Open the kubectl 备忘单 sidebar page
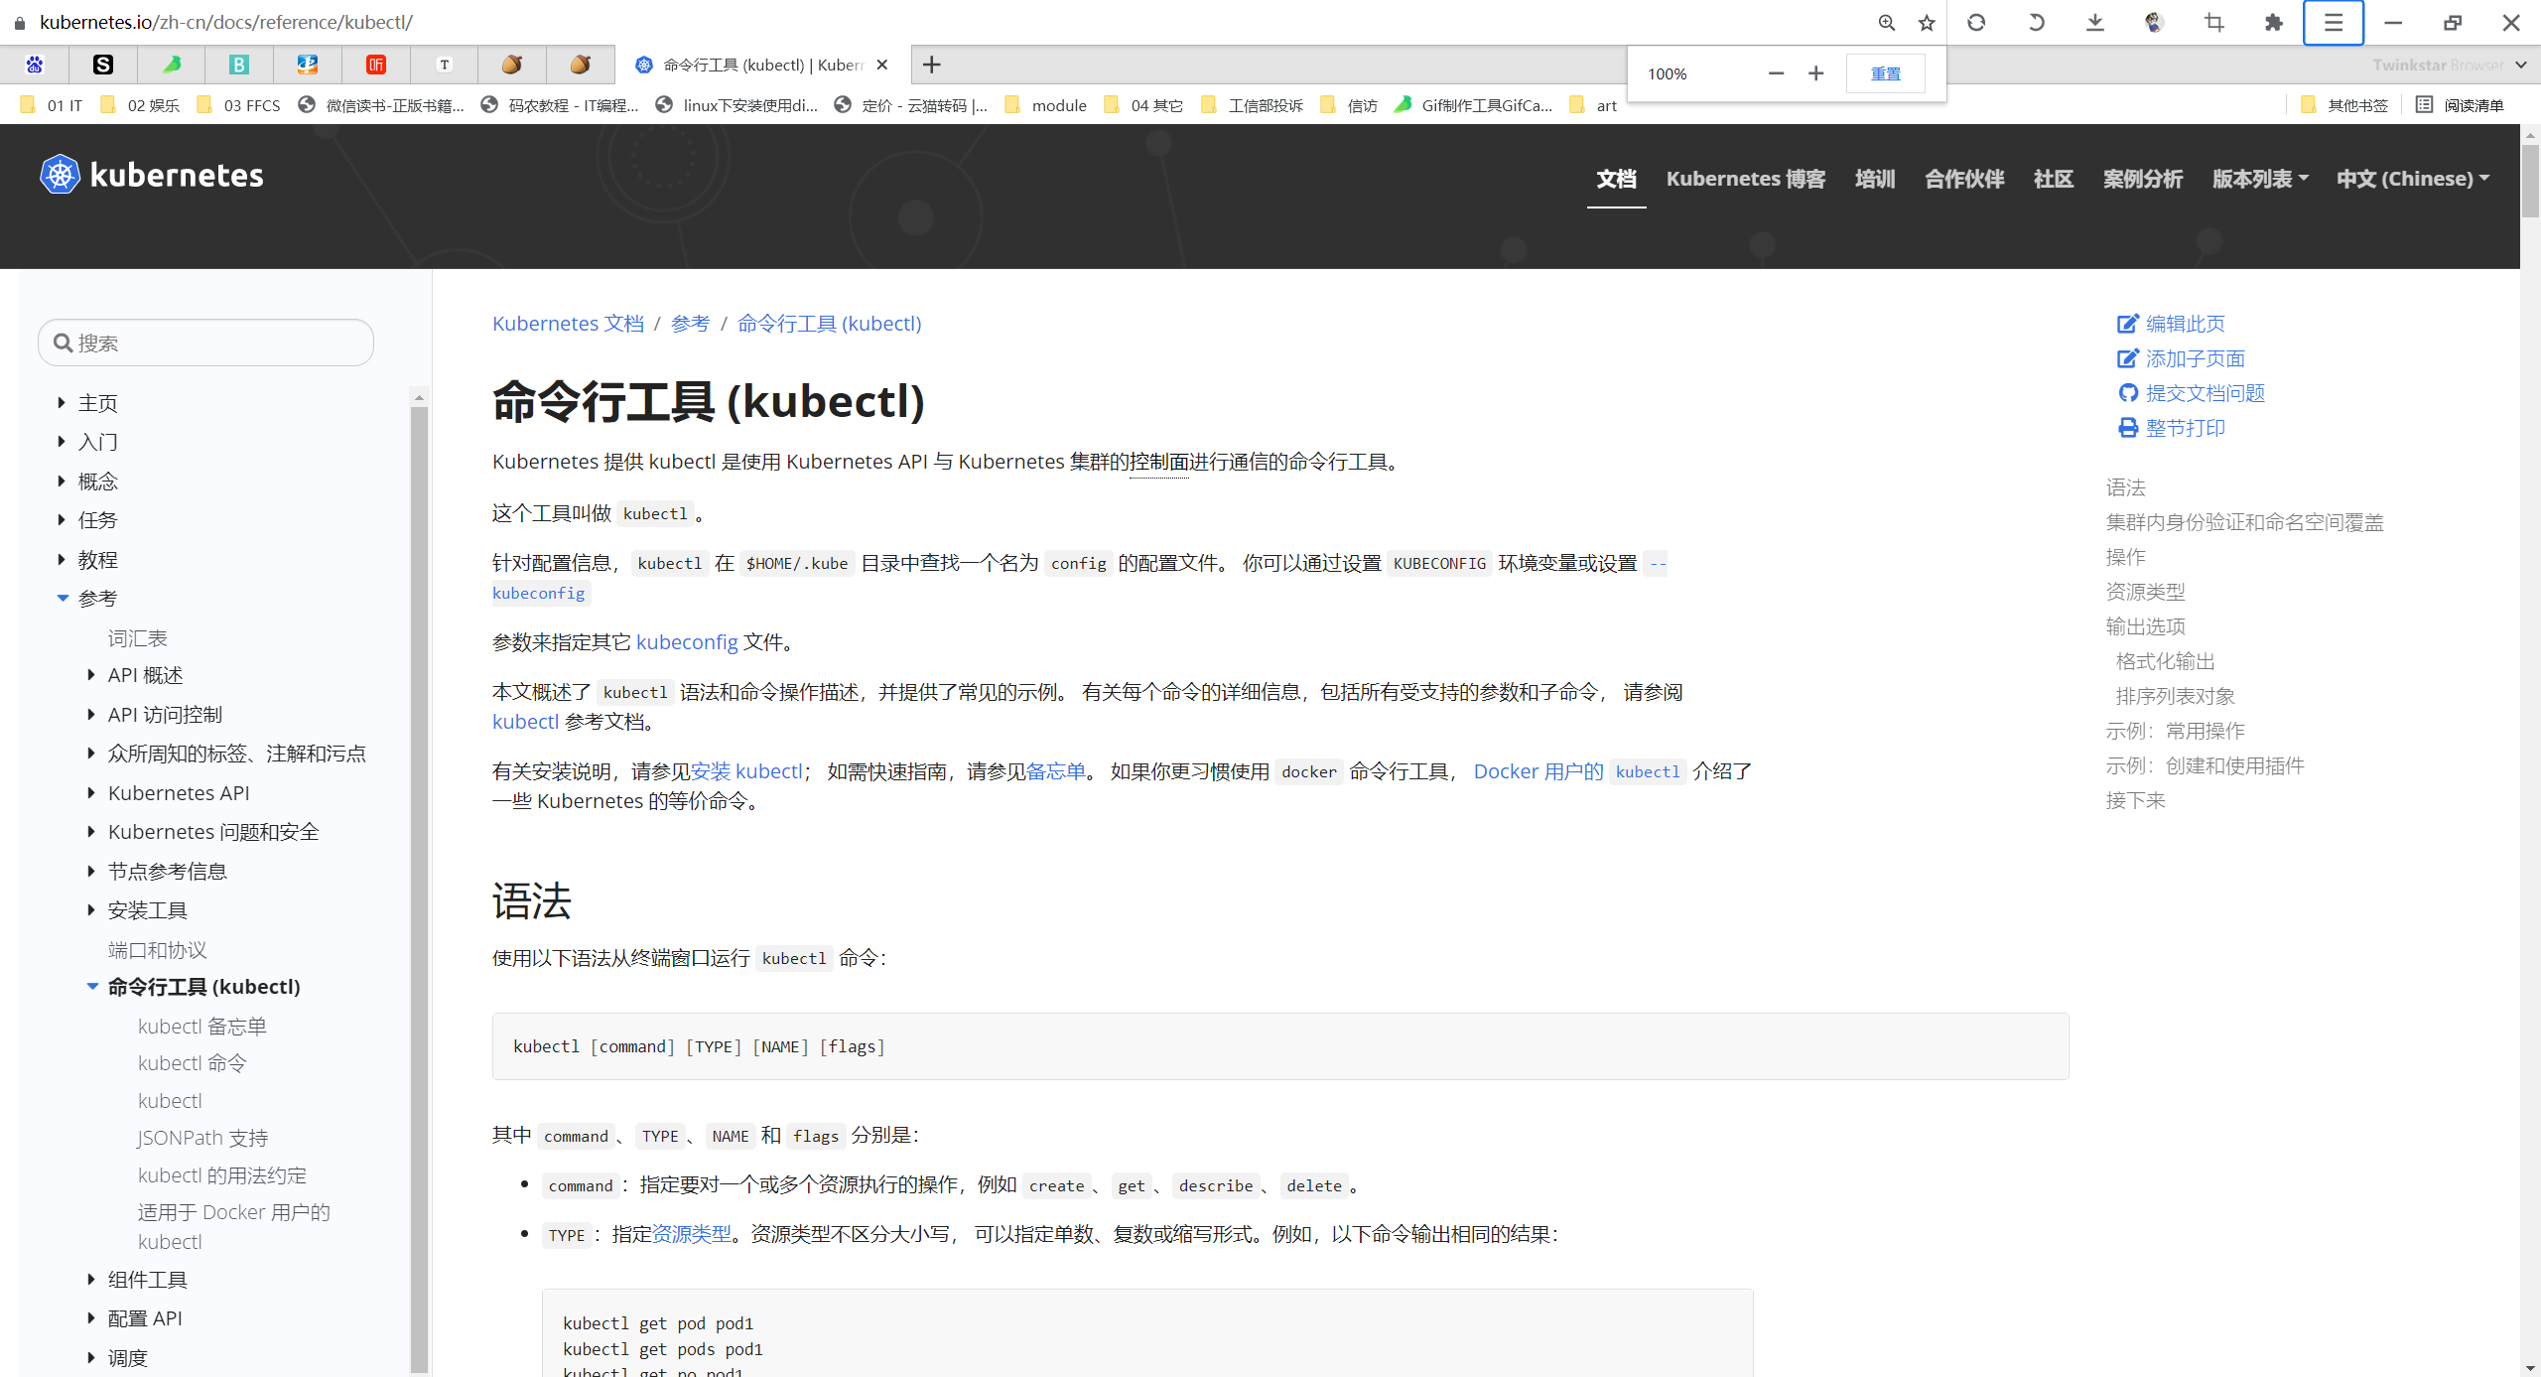Image resolution: width=2541 pixels, height=1377 pixels. [201, 1027]
